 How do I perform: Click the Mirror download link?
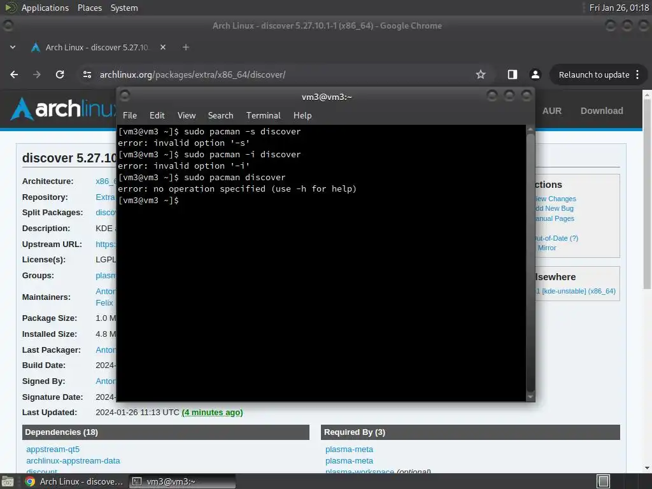coord(547,248)
